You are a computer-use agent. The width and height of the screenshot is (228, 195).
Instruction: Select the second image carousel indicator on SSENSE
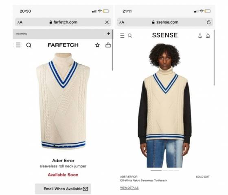point(165,170)
